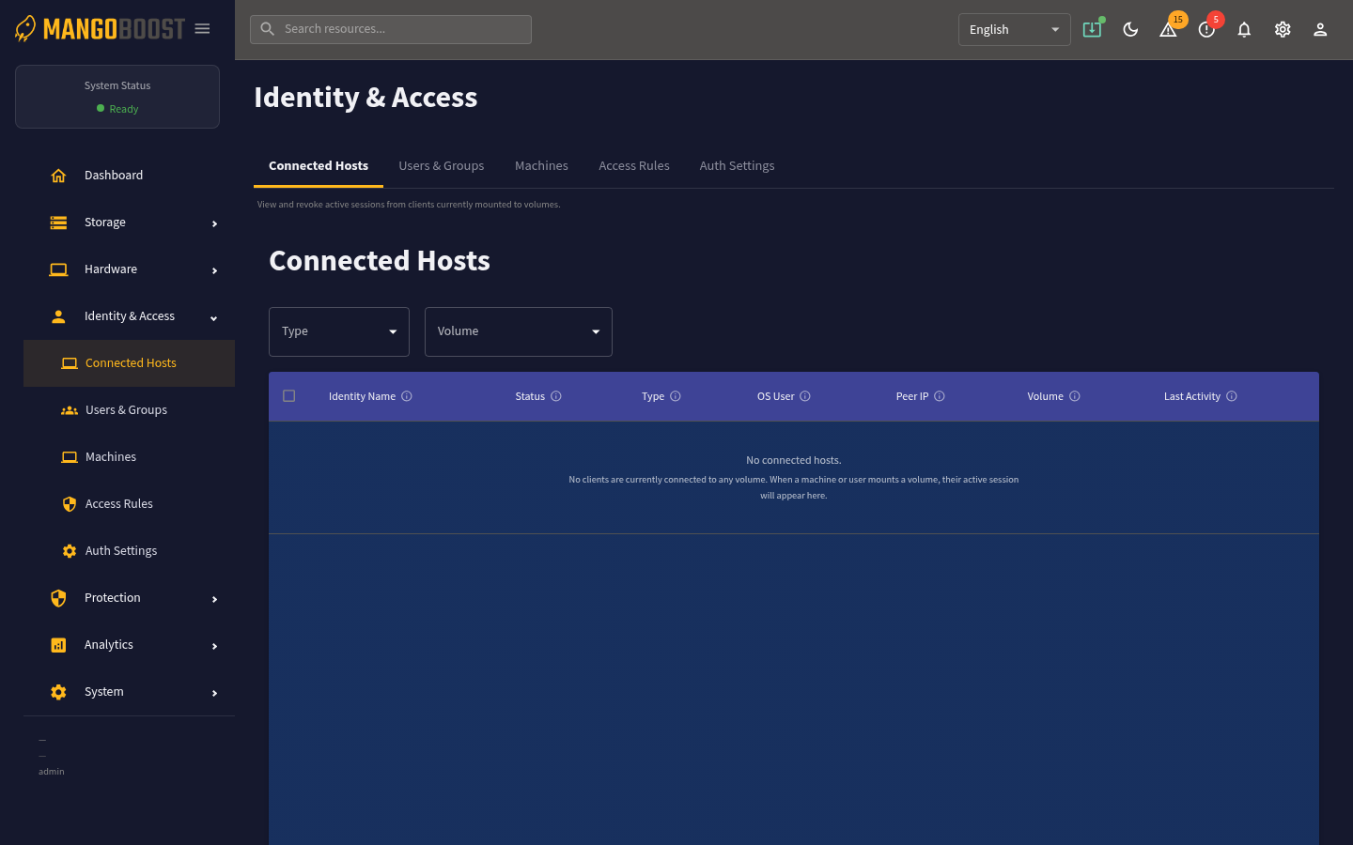Click the Auth Settings gear icon
Screen dimensions: 1353x845
point(70,551)
